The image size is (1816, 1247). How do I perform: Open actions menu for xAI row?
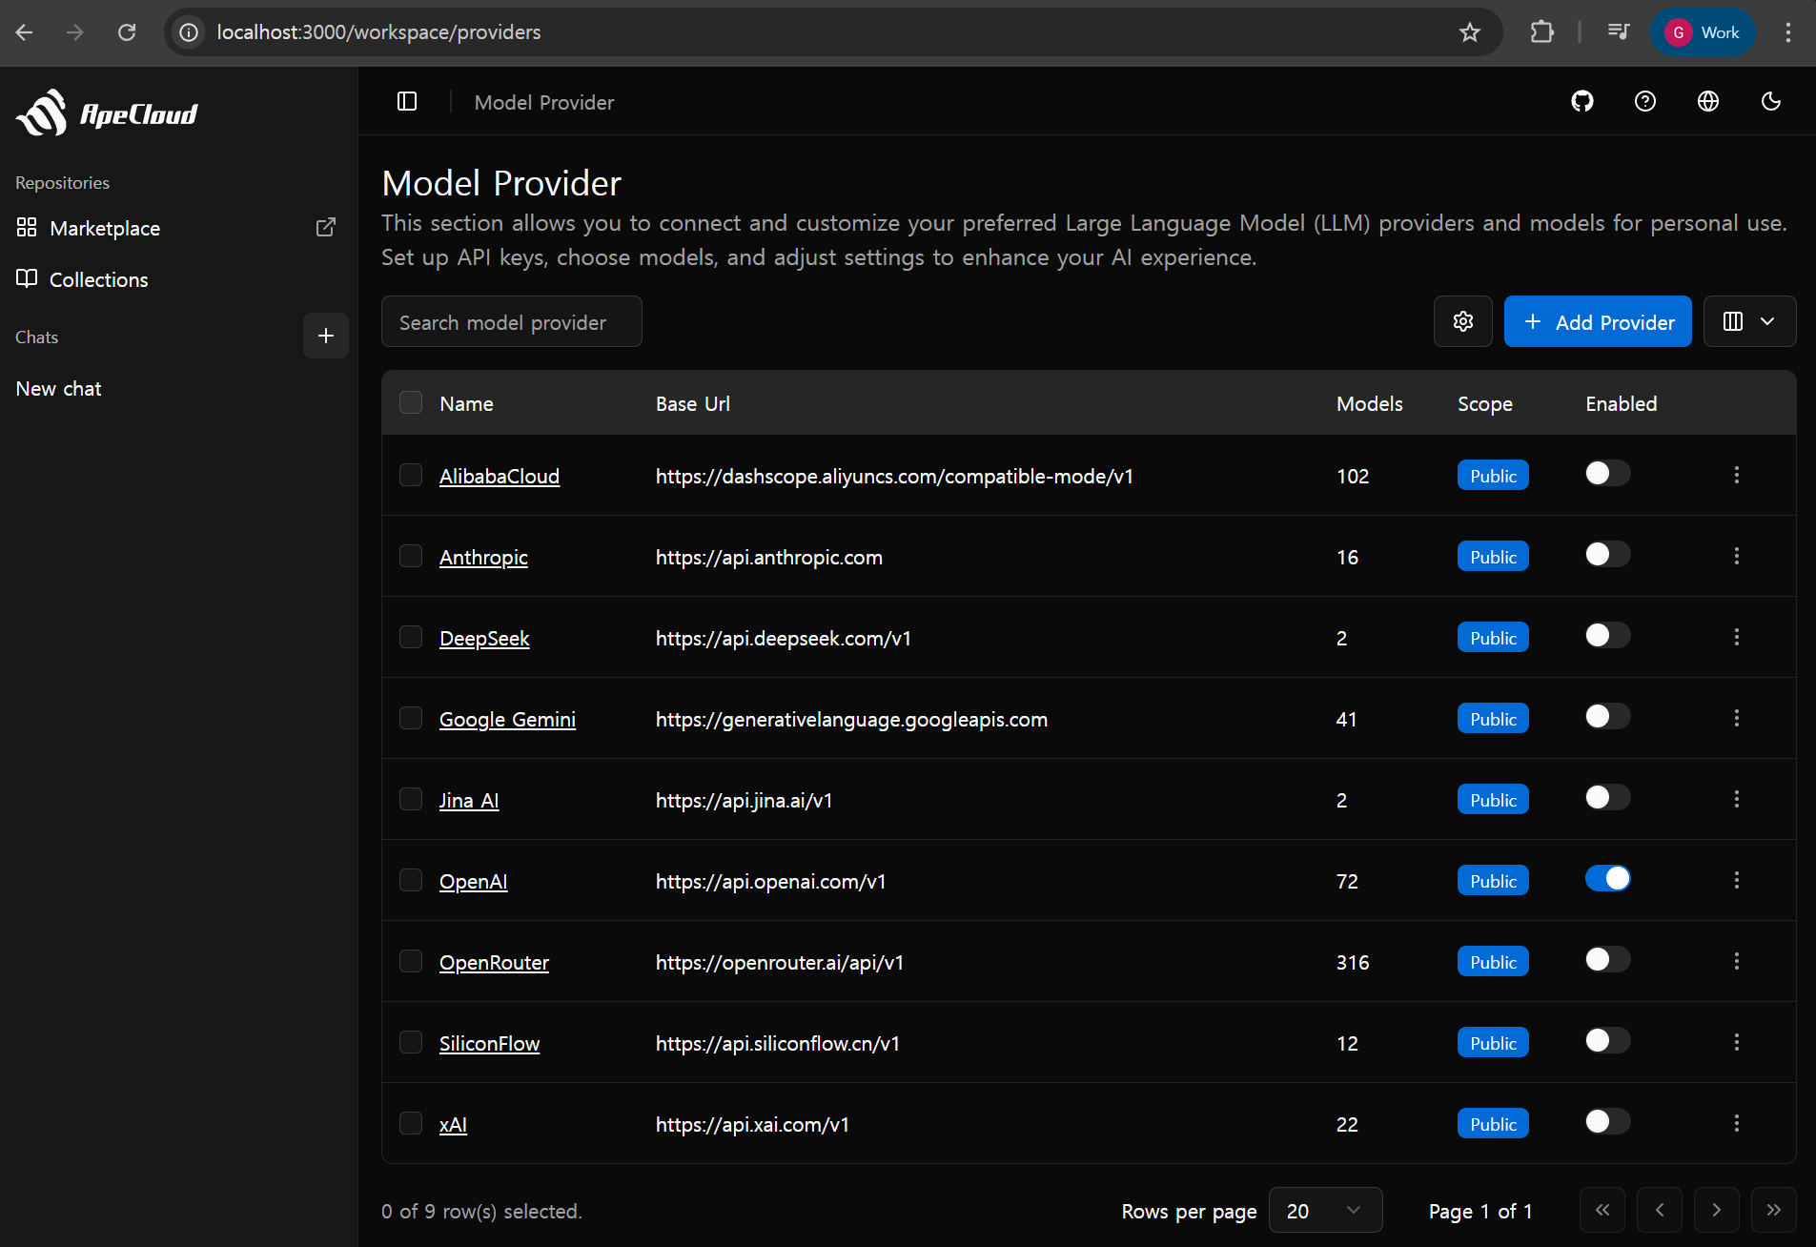[1737, 1123]
